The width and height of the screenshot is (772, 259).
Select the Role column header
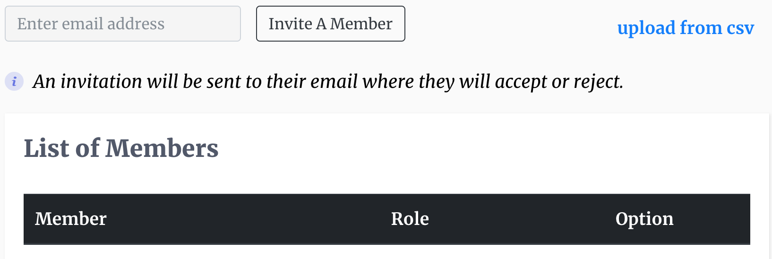(410, 219)
